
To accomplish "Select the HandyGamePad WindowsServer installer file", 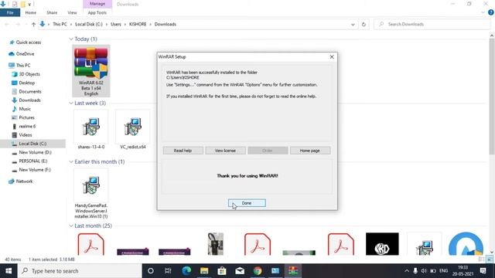I will [91, 194].
